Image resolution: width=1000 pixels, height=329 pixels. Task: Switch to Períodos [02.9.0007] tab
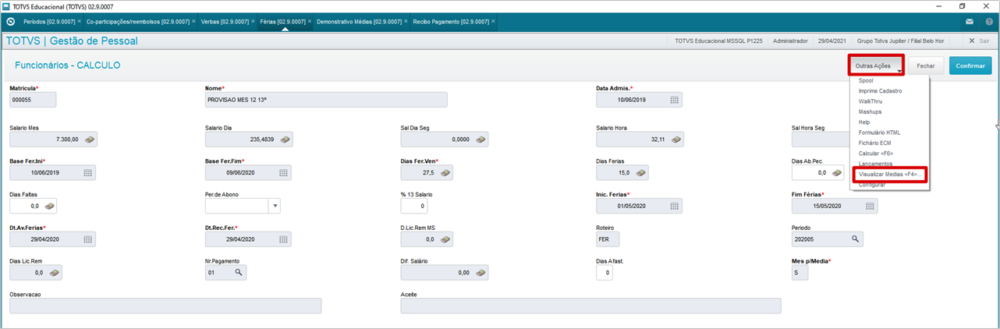coord(48,22)
